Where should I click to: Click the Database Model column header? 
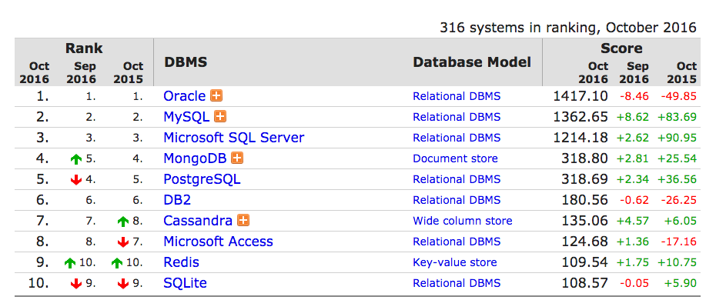[x=472, y=62]
